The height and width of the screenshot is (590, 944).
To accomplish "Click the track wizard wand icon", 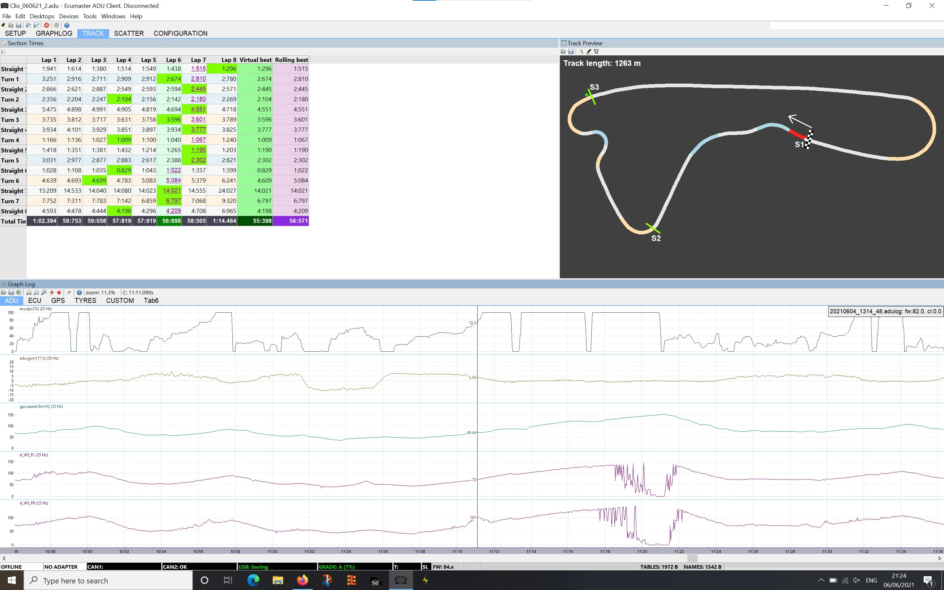I will click(x=581, y=51).
